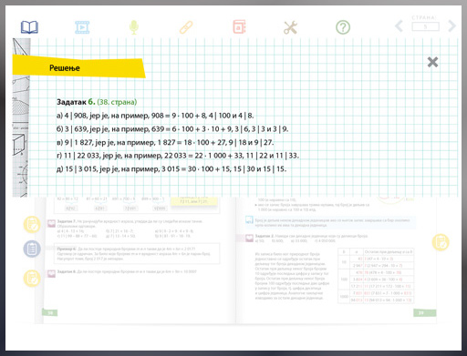Open the orange link chain icon
Image resolution: width=467 pixels, height=356 pixels.
(186, 27)
